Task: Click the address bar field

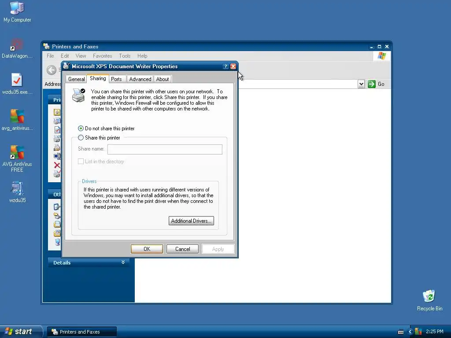Action: pos(298,84)
